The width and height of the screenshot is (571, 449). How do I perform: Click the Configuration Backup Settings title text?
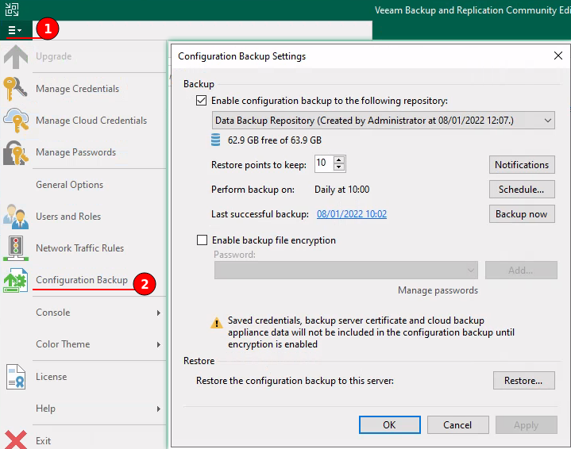241,56
